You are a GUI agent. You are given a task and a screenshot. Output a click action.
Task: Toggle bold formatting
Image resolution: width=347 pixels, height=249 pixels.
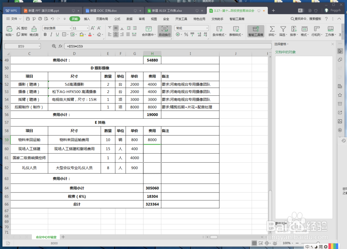(45, 35)
